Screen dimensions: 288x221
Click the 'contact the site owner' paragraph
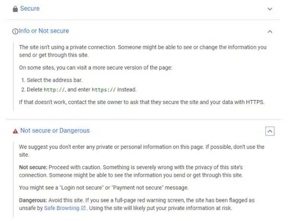(142, 101)
